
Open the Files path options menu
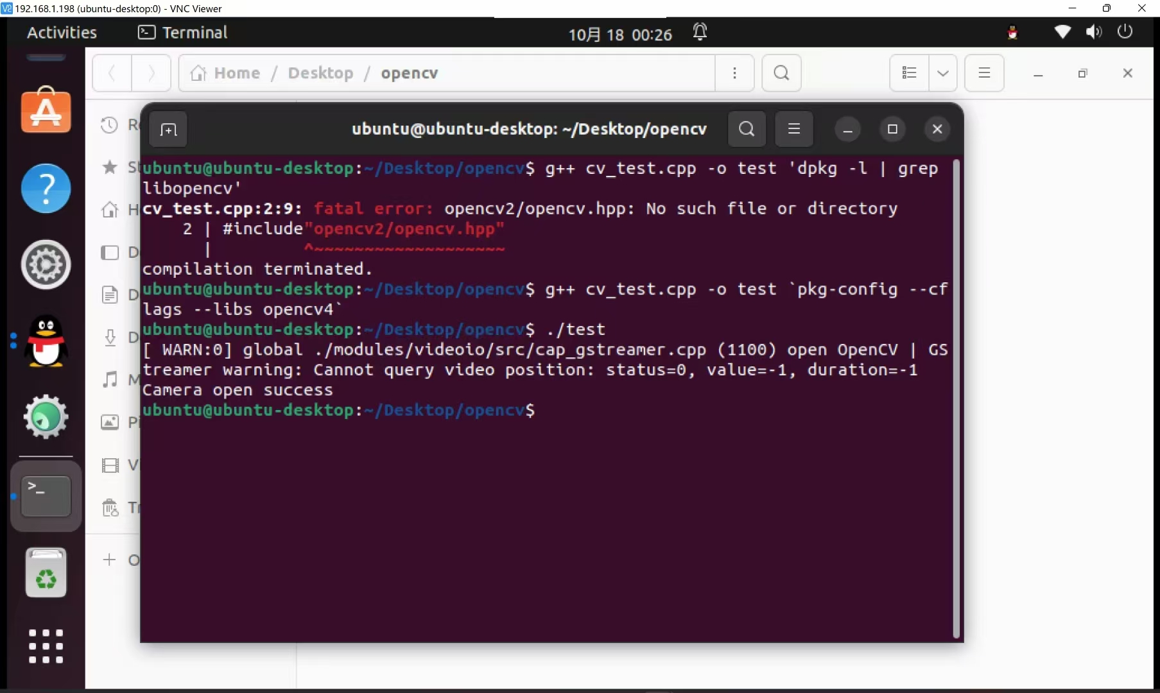pyautogui.click(x=734, y=73)
